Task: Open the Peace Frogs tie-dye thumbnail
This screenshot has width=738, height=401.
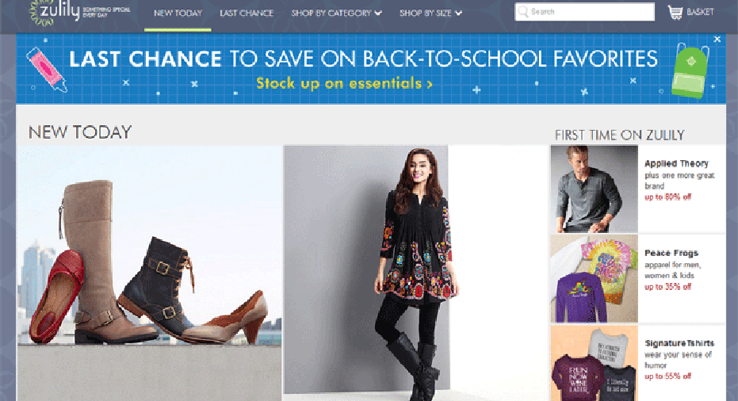Action: [x=595, y=278]
